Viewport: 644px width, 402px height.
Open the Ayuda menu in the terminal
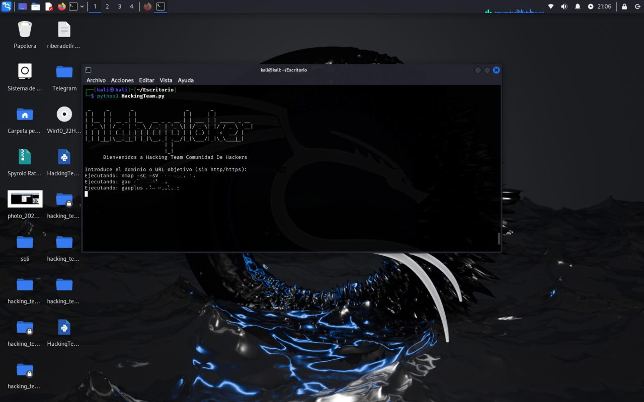[x=186, y=80]
